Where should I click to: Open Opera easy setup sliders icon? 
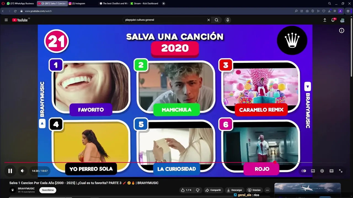tap(335, 11)
